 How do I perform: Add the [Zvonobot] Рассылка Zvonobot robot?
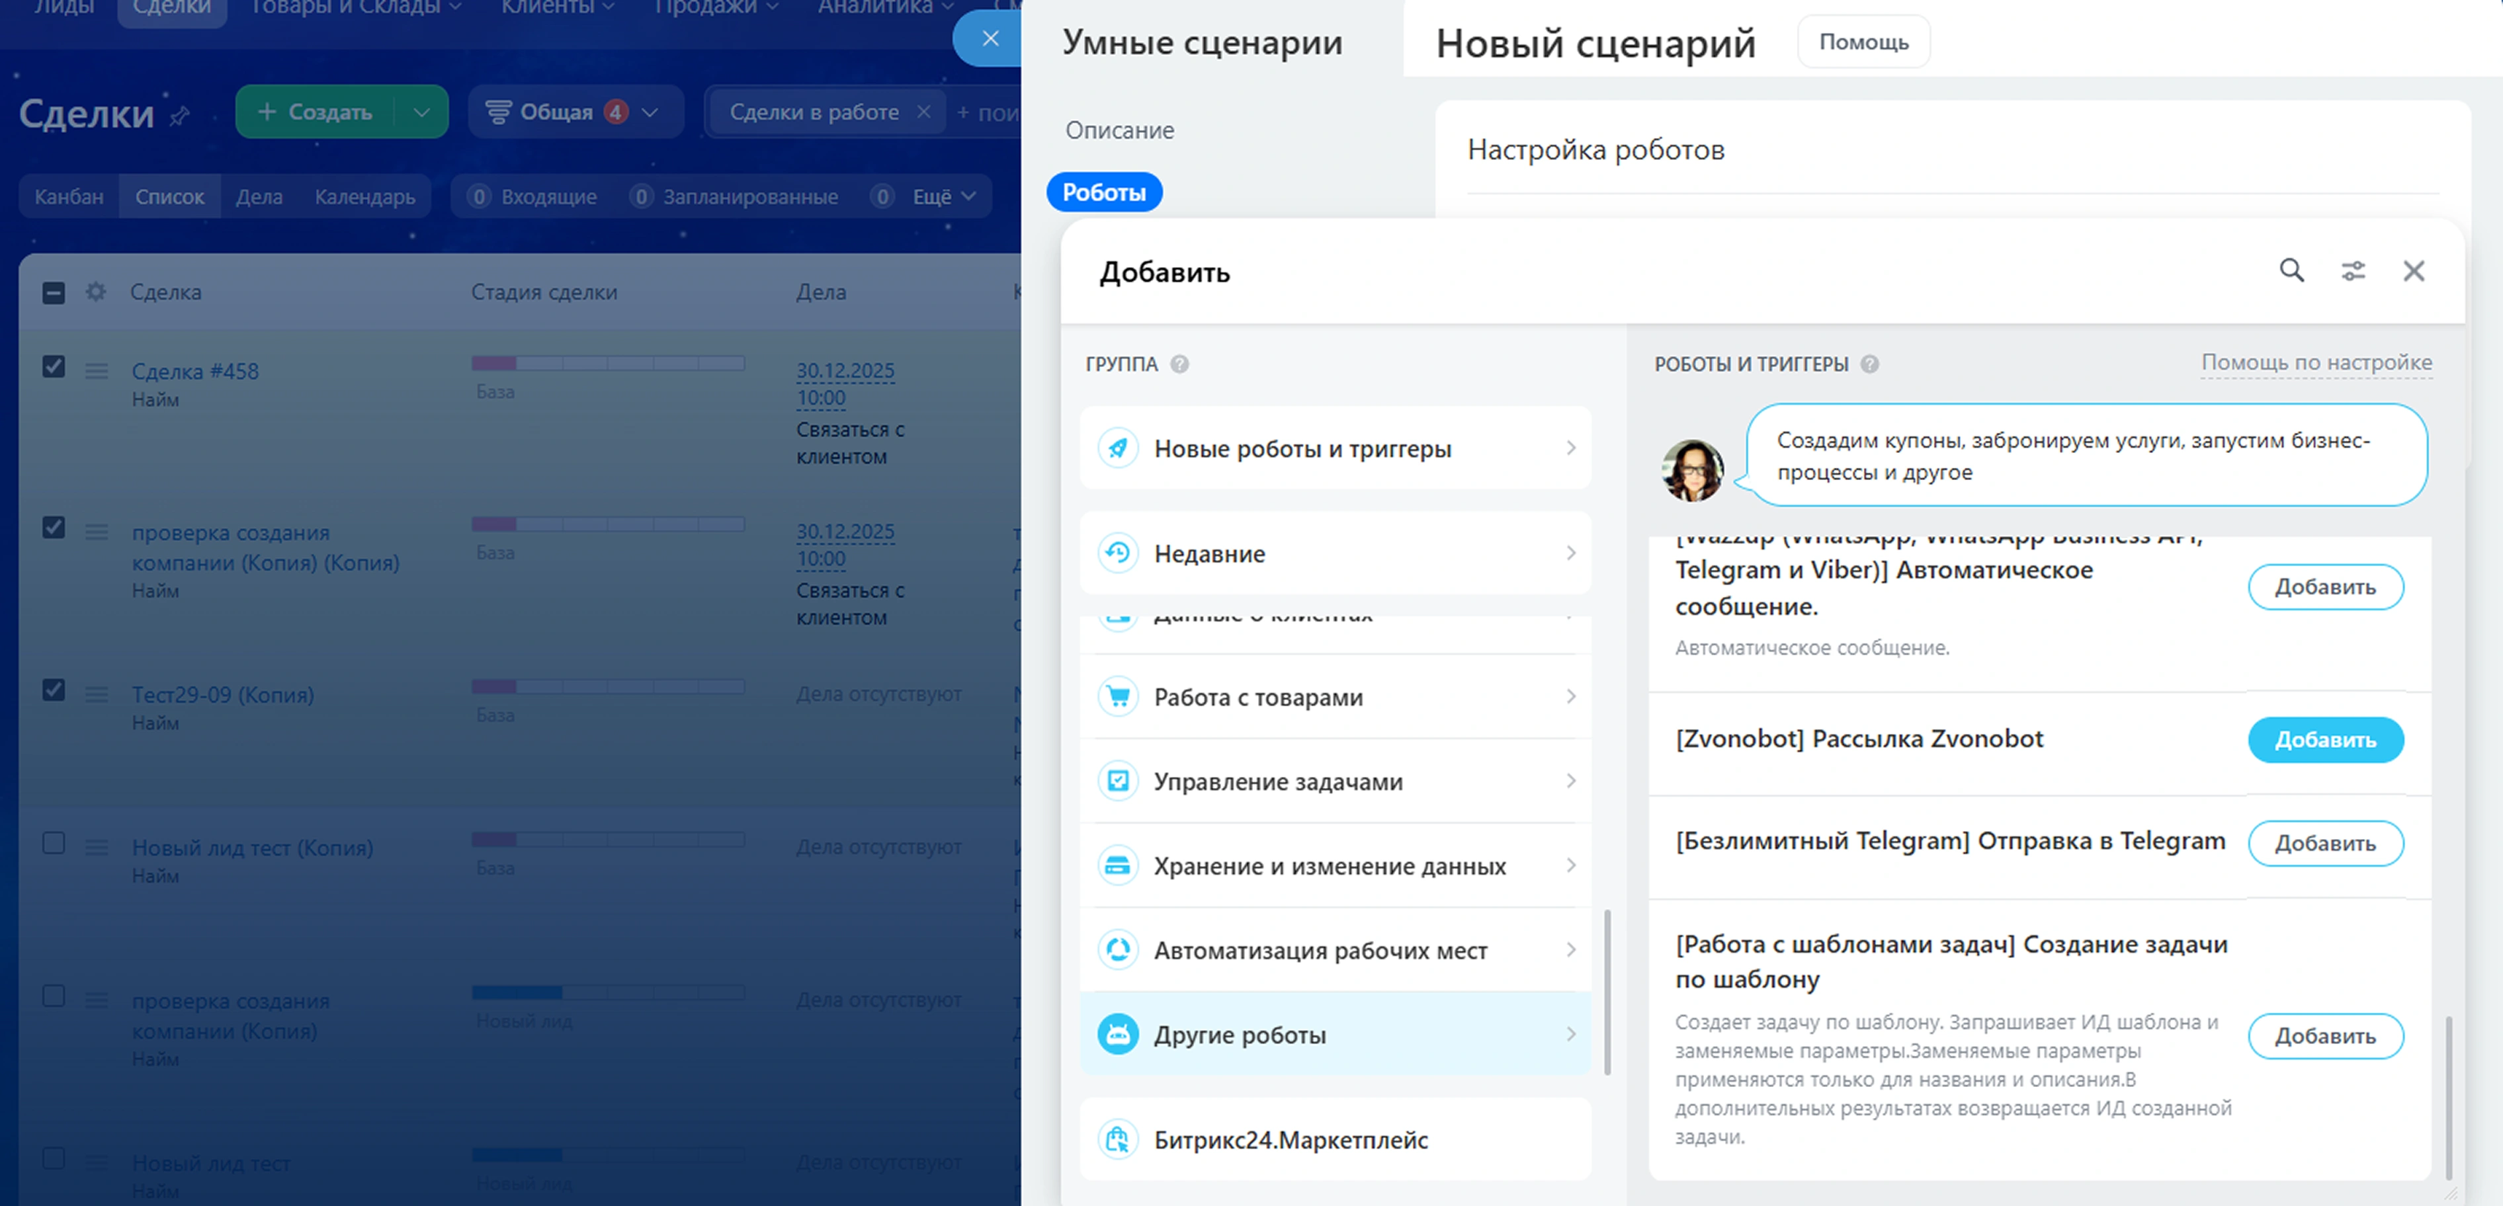pos(2325,739)
